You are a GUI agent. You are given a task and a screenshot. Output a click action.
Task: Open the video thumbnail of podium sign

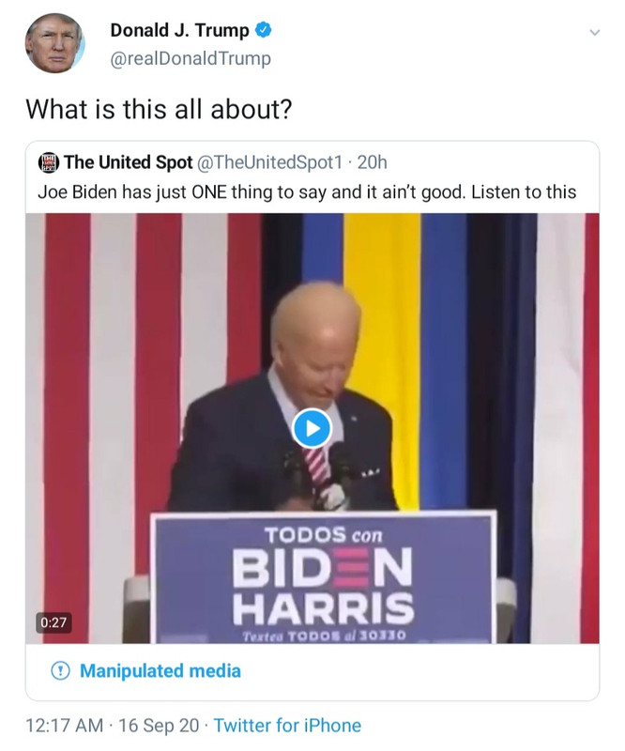(324, 577)
